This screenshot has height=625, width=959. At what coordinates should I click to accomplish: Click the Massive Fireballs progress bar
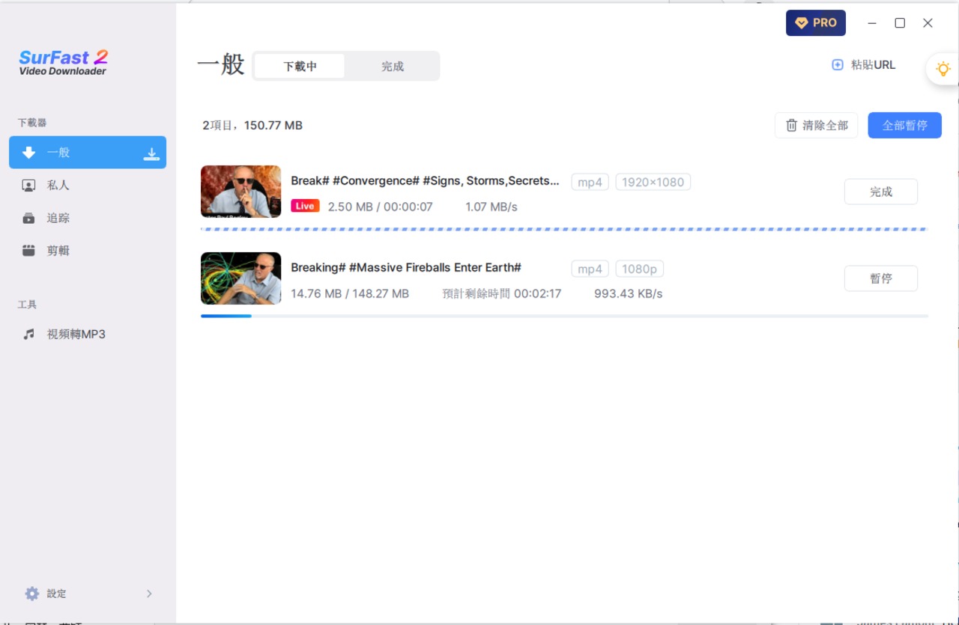pyautogui.click(x=563, y=316)
